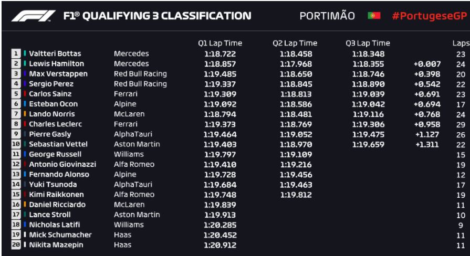This screenshot has width=470, height=256.
Task: Select Hamilton's +0.007 gap value
Action: 427,63
